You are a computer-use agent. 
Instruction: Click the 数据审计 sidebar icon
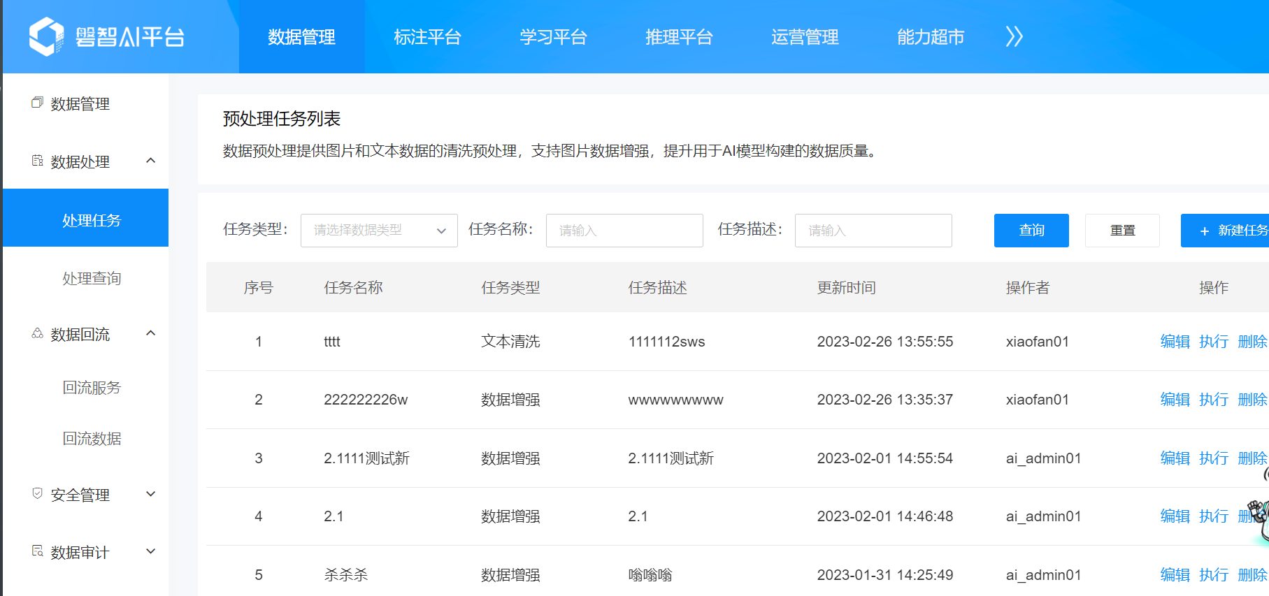coord(37,551)
